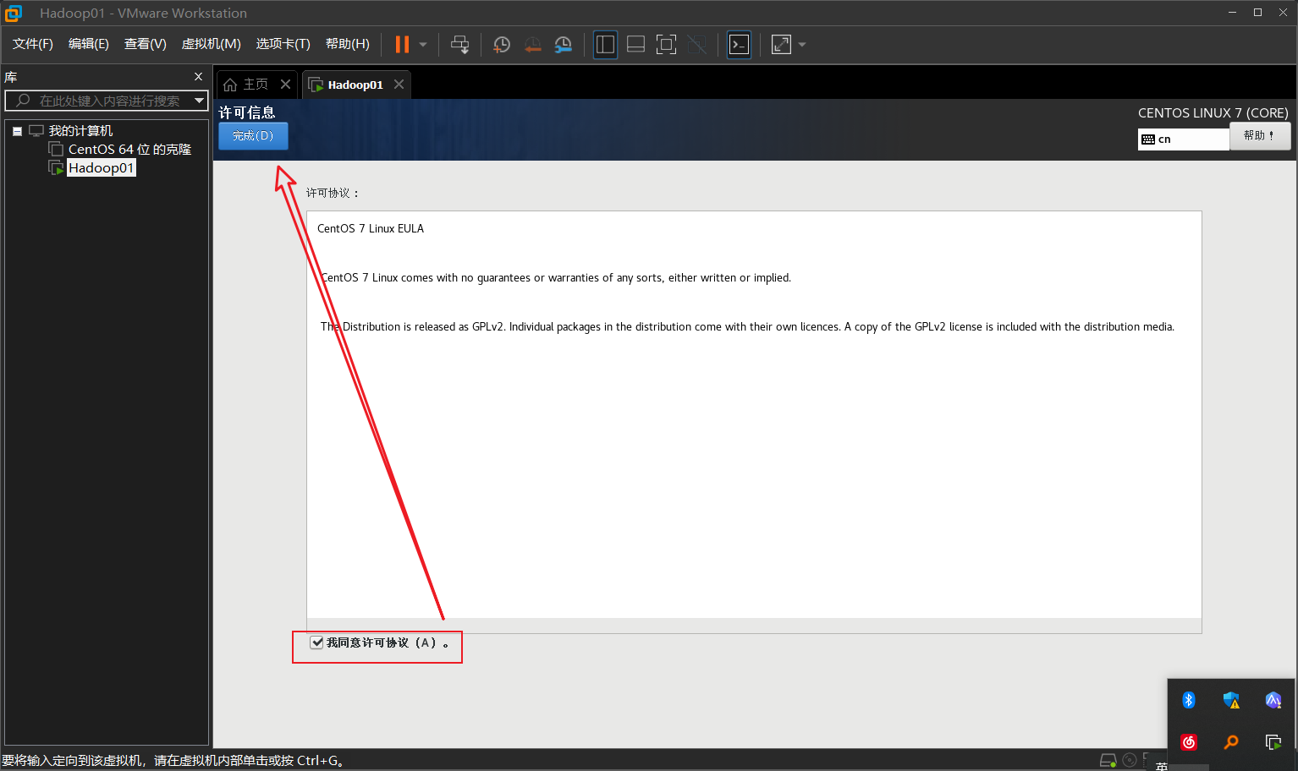Take a snapshot of this virtual machine
1298x771 pixels.
[x=502, y=45]
